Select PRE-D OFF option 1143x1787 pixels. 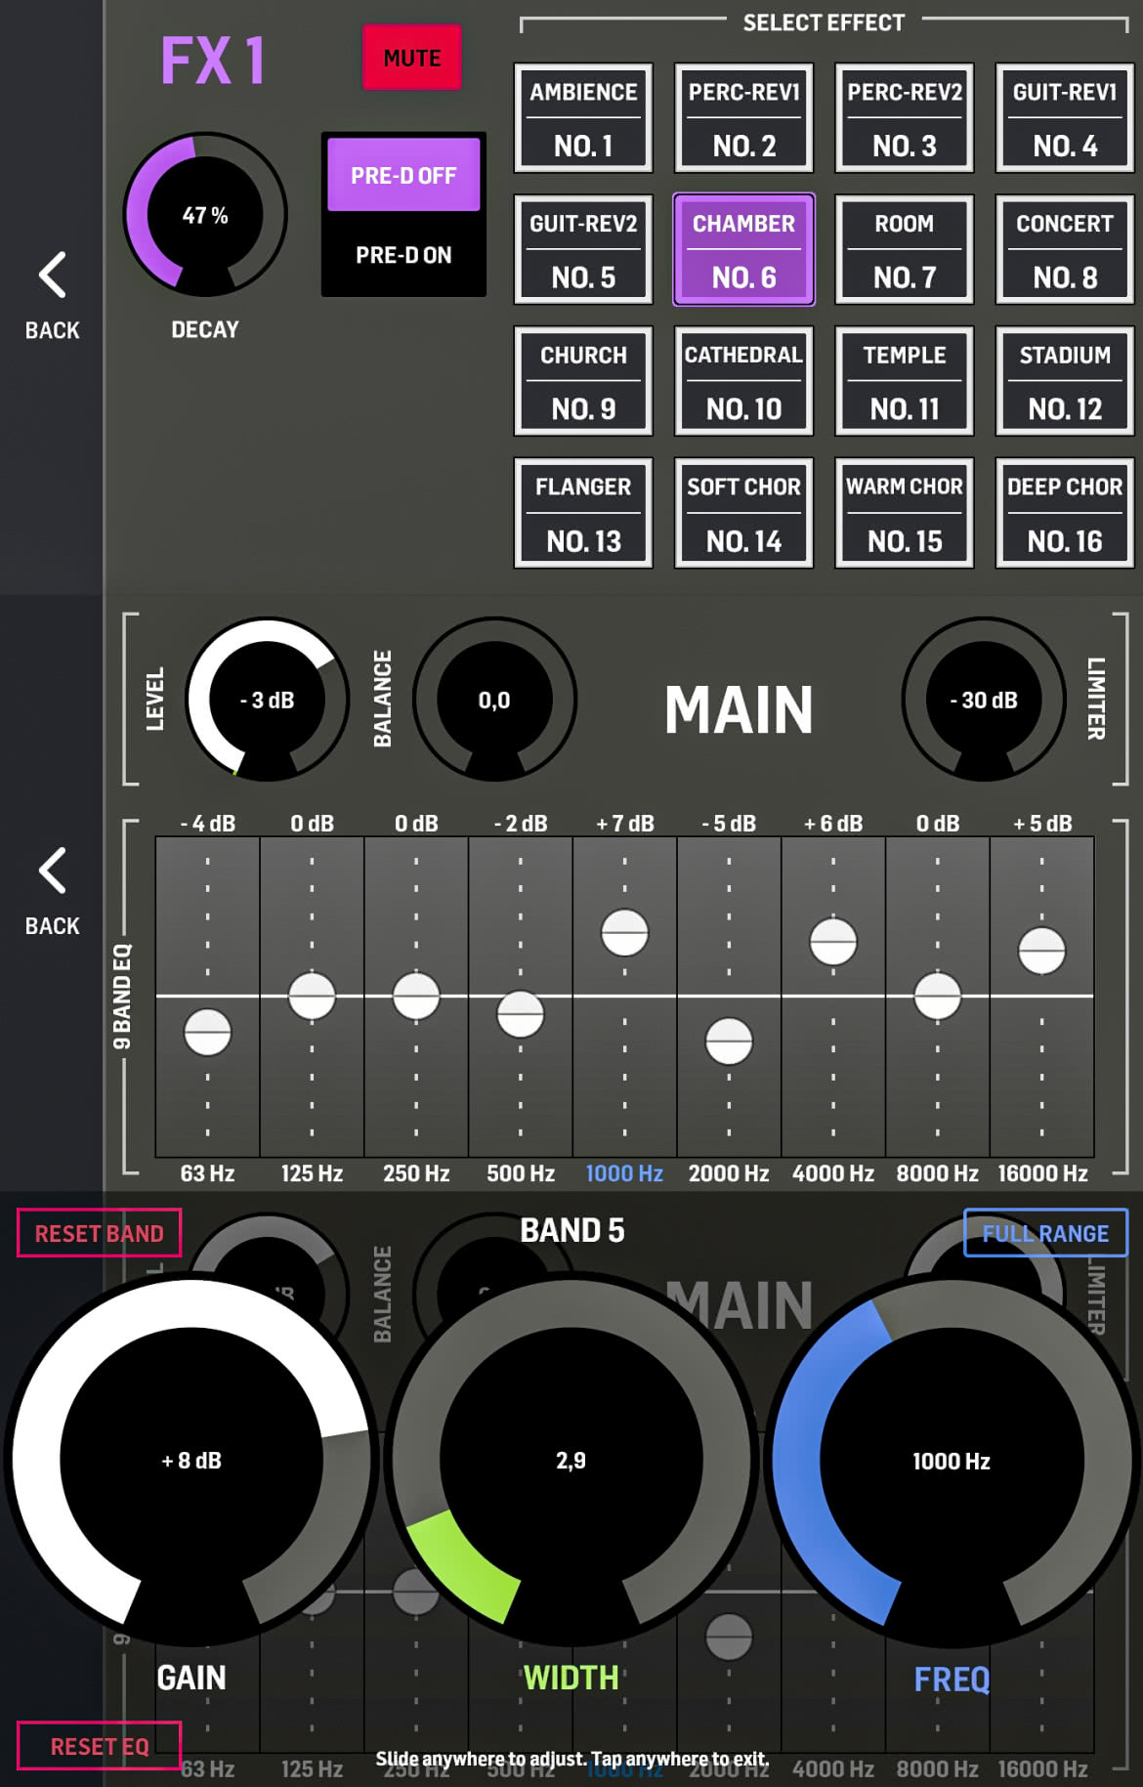[x=403, y=175]
